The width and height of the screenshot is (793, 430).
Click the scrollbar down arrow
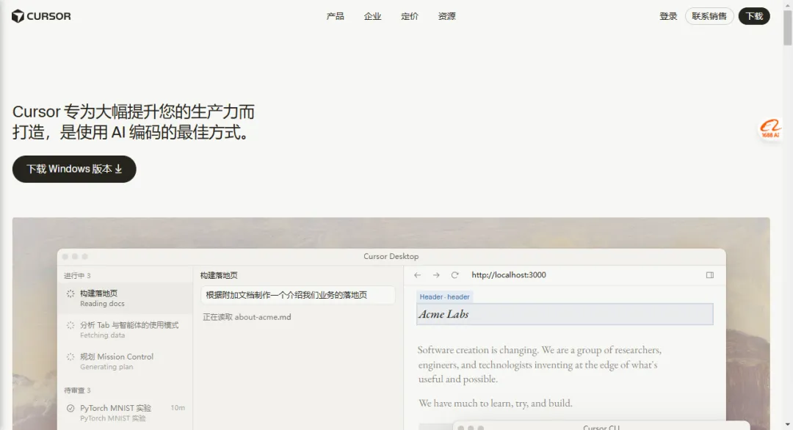(788, 425)
